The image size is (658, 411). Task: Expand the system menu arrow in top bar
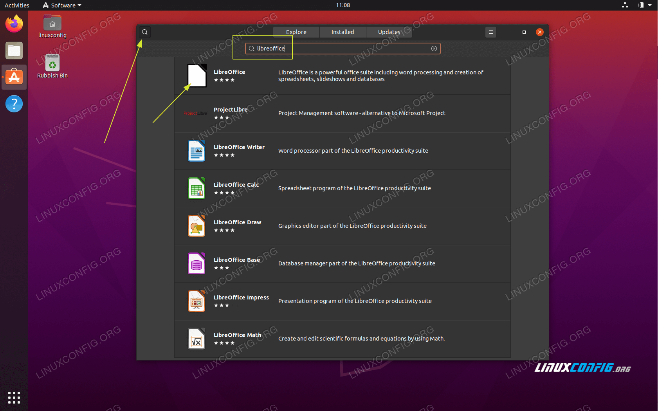click(650, 5)
